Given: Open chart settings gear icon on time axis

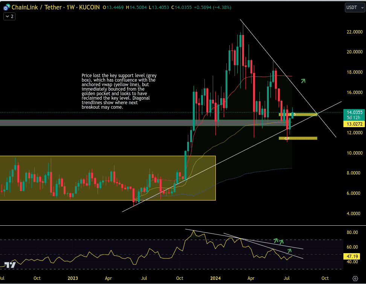Looking at the screenshot, I should click(355, 278).
